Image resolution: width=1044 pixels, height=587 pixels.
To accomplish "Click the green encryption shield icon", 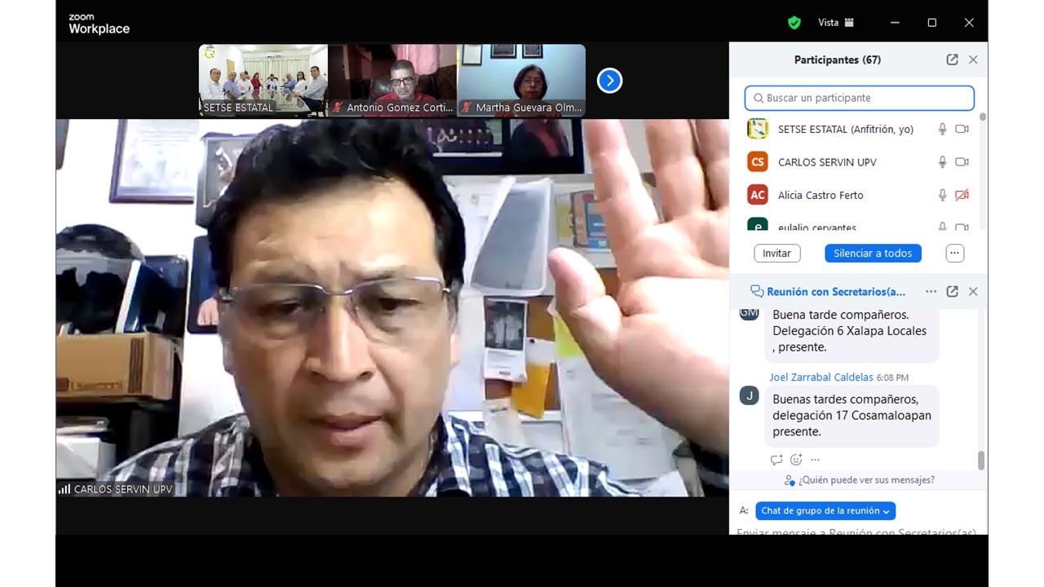I will click(794, 23).
